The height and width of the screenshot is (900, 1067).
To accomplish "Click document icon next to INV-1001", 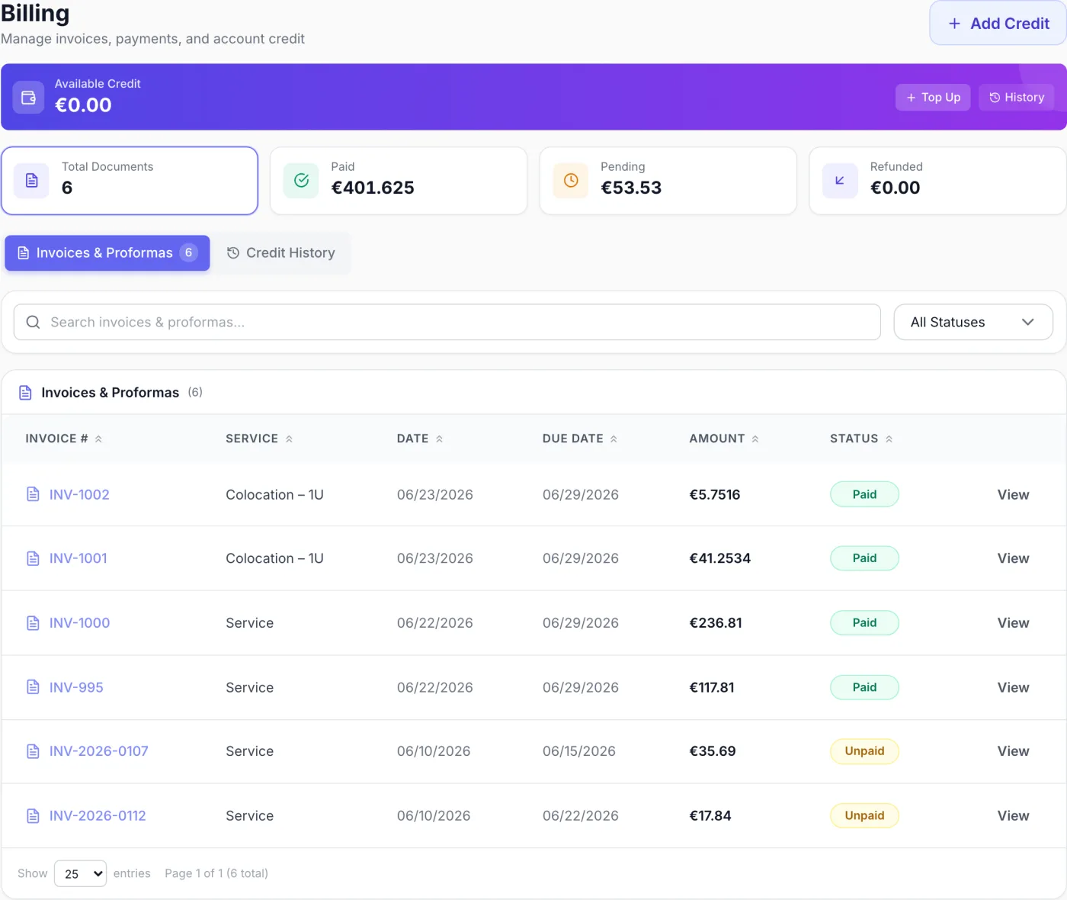I will click(33, 558).
